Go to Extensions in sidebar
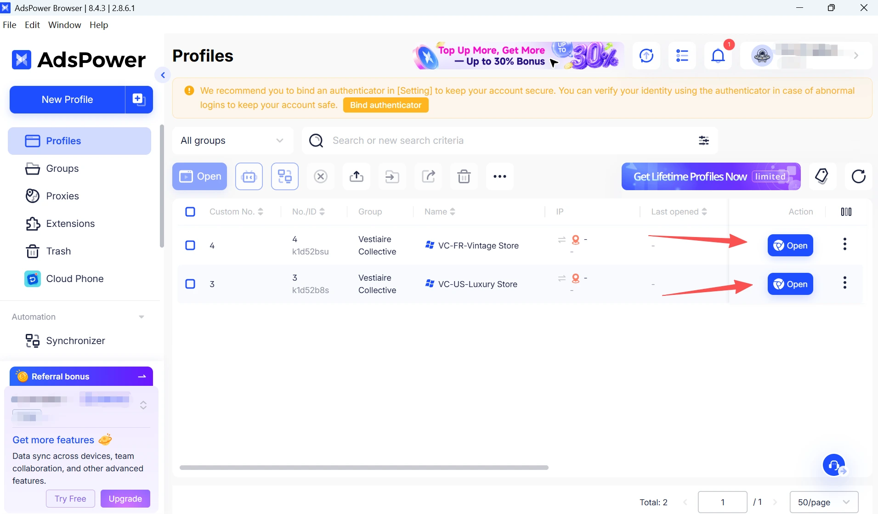The height and width of the screenshot is (514, 878). pos(79,224)
